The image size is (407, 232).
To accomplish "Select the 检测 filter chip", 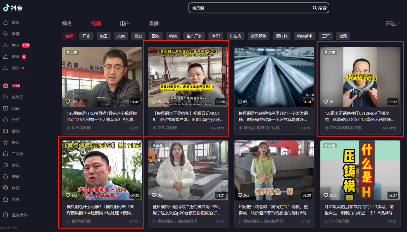I will 343,36.
